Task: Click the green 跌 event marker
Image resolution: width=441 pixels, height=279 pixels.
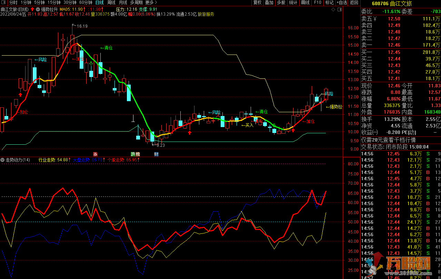Action: (133, 154)
